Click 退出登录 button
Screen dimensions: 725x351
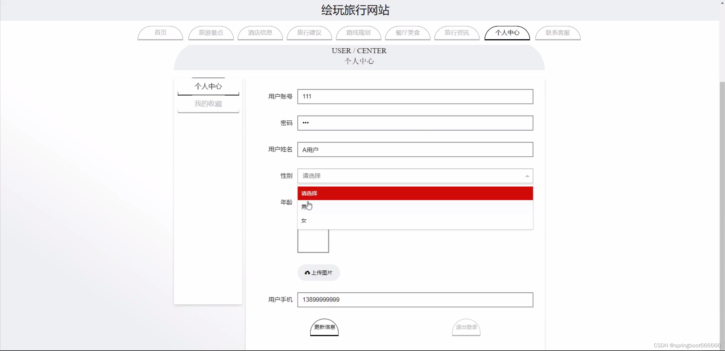pos(466,327)
